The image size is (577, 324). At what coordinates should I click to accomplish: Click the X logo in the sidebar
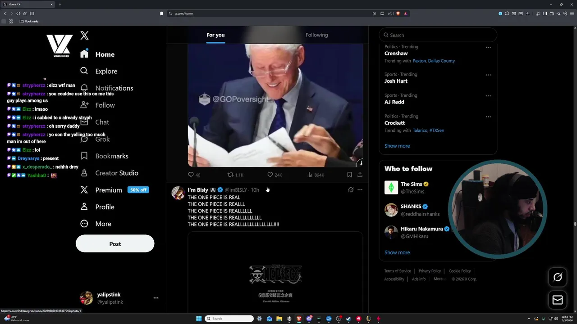pos(84,36)
